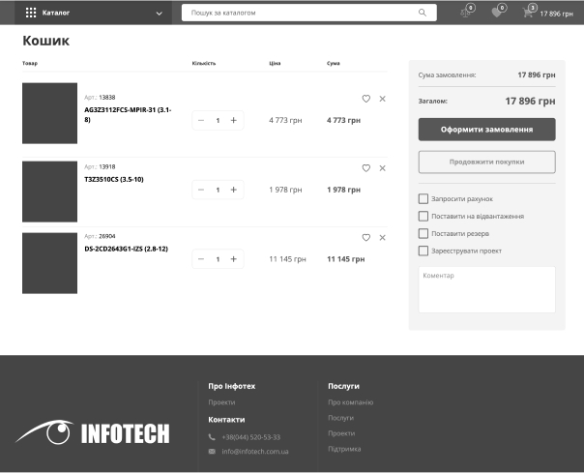This screenshot has width=584, height=473.
Task: Open the Каталог grid menu icon
Action: 31,14
